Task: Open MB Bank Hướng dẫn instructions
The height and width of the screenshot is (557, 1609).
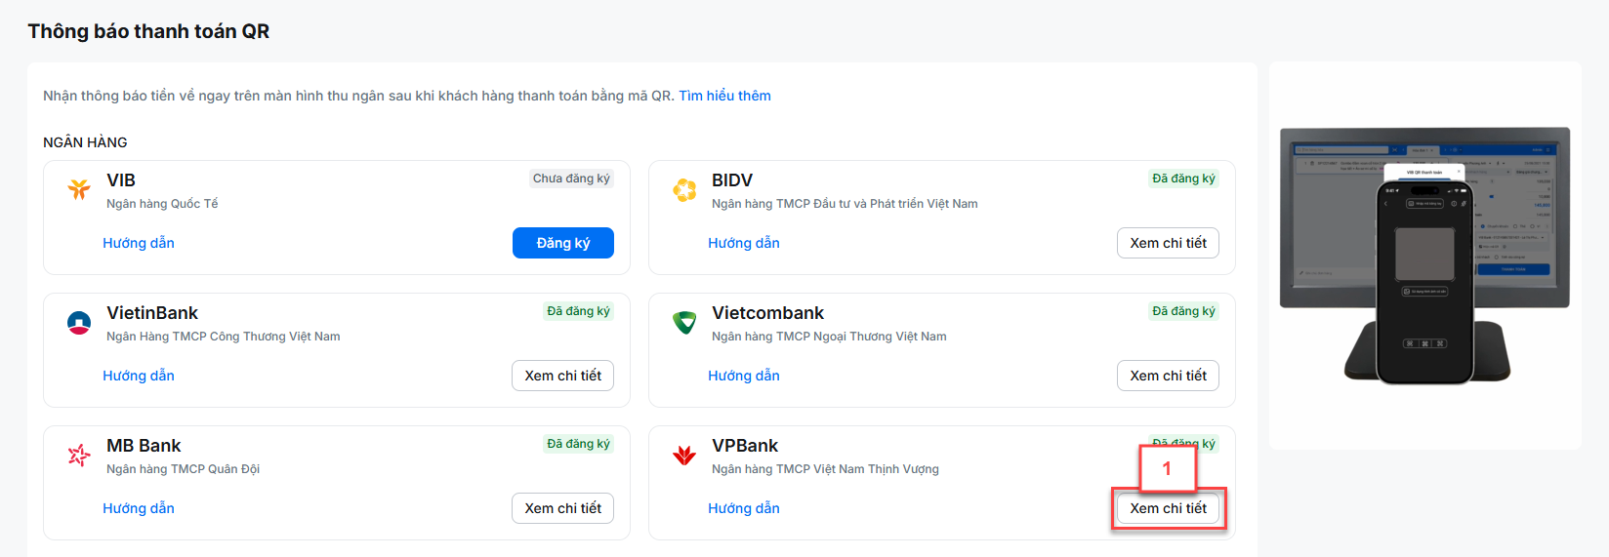Action: (x=139, y=508)
